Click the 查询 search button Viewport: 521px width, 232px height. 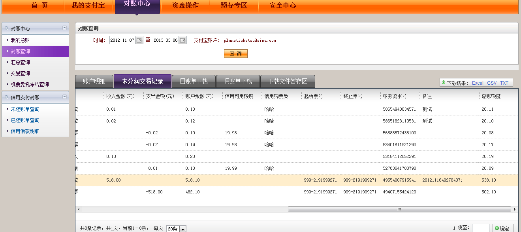(x=235, y=54)
